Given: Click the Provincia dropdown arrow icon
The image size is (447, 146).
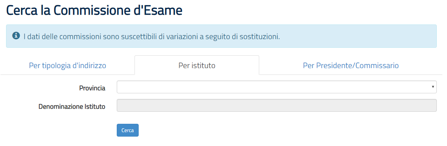Looking at the screenshot, I should [x=433, y=87].
